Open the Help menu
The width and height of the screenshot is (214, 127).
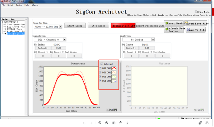tap(27, 5)
